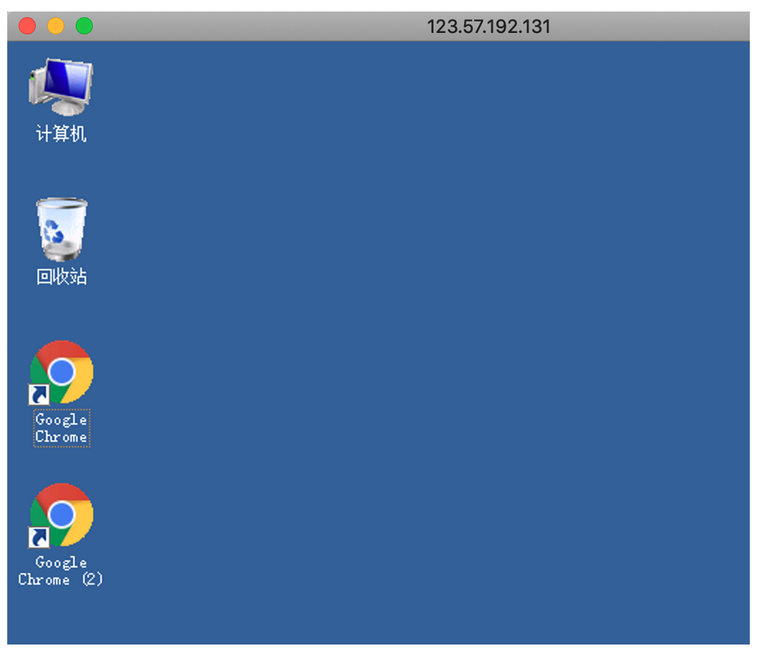Select the 回收站 Recycle Bin icon
Image resolution: width=757 pixels, height=651 pixels.
(x=62, y=229)
